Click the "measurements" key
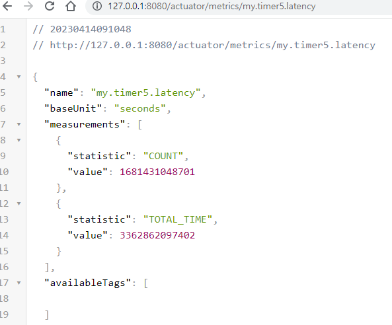 85,124
